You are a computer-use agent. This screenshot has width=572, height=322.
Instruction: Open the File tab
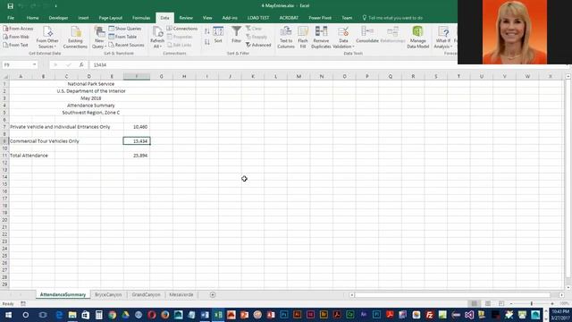click(11, 18)
